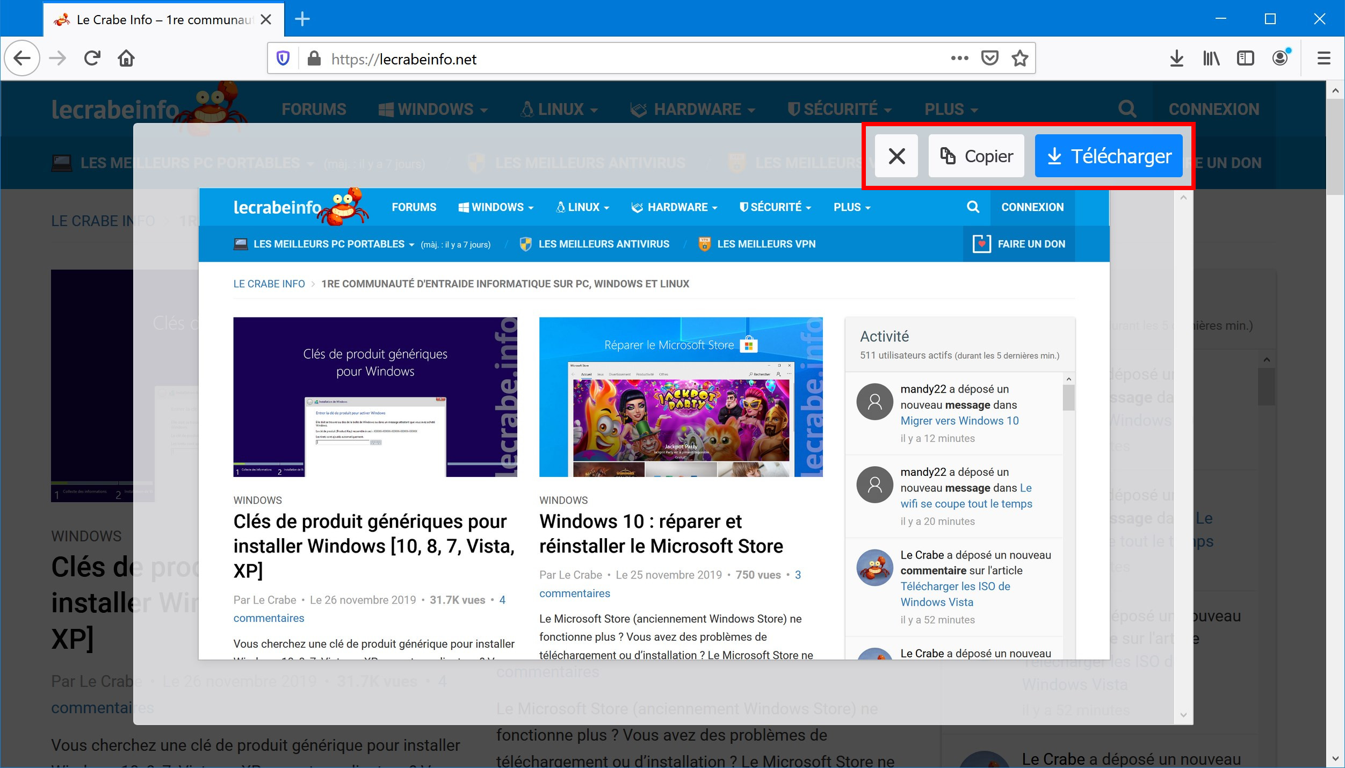Screen dimensions: 1345x768
Task: Cancel the screenshot with the X button
Action: click(x=896, y=156)
